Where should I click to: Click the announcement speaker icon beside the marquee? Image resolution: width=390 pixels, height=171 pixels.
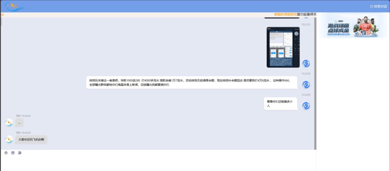[x=3, y=15]
